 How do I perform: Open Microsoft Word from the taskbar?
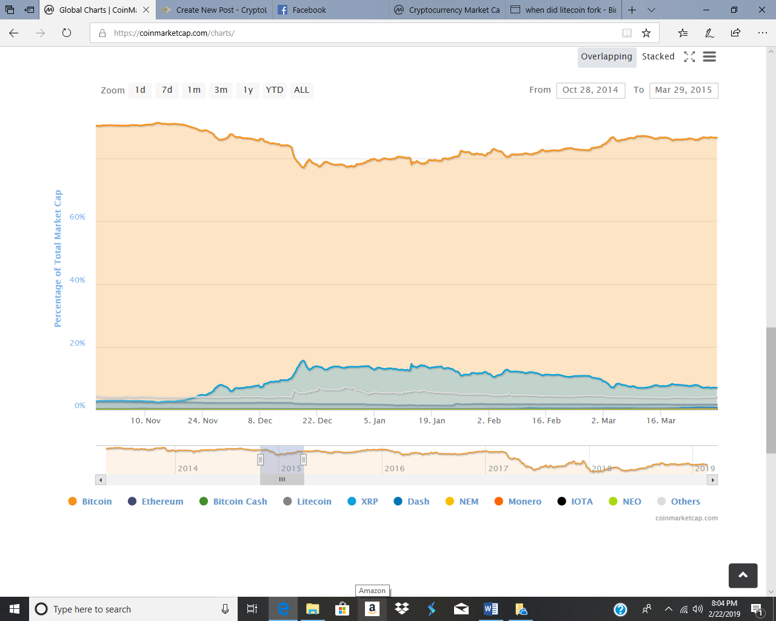coord(491,609)
